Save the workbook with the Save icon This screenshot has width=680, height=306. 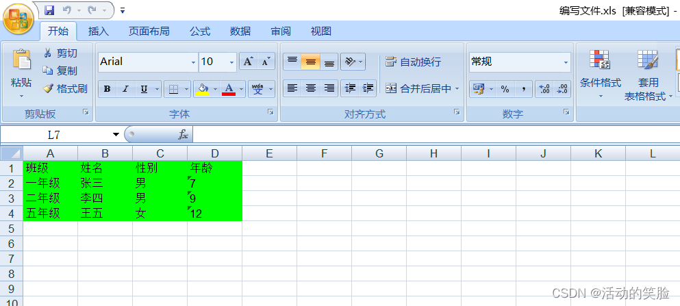49,10
